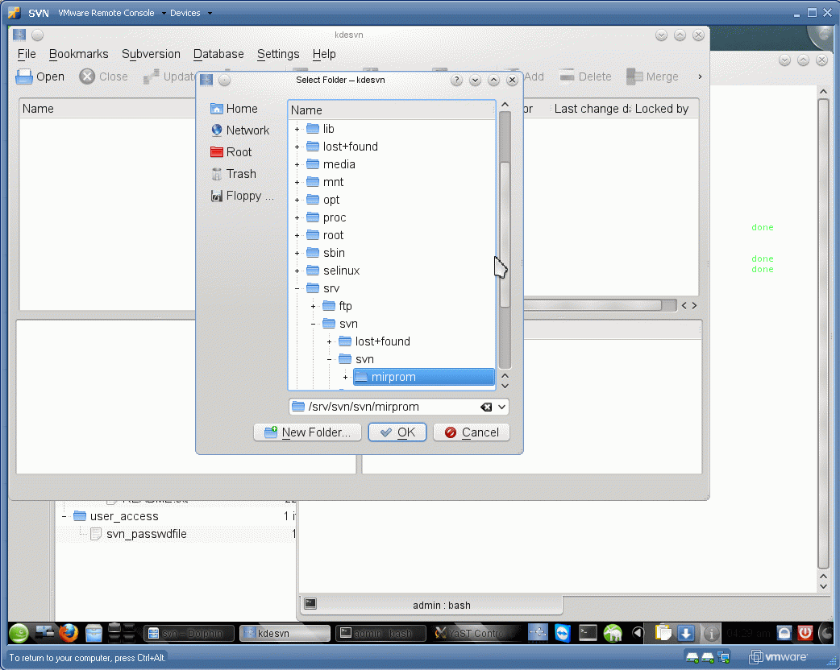Open the Help menu
The image size is (840, 670).
pos(324,54)
